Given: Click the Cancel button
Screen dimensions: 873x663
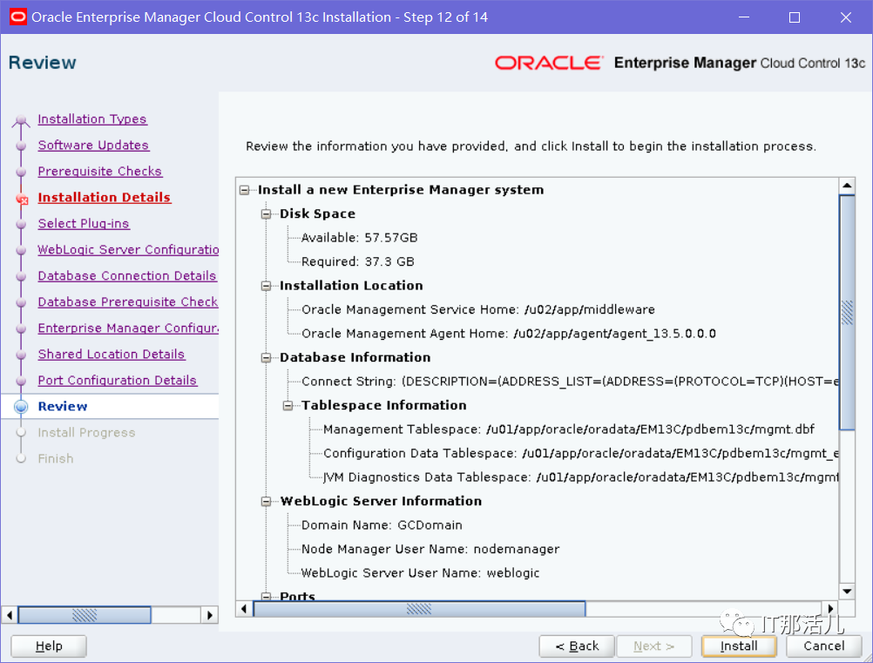Looking at the screenshot, I should click(824, 646).
